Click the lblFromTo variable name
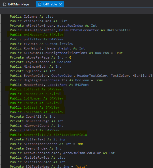Screen dimensions: 153x168 (x=33, y=112)
